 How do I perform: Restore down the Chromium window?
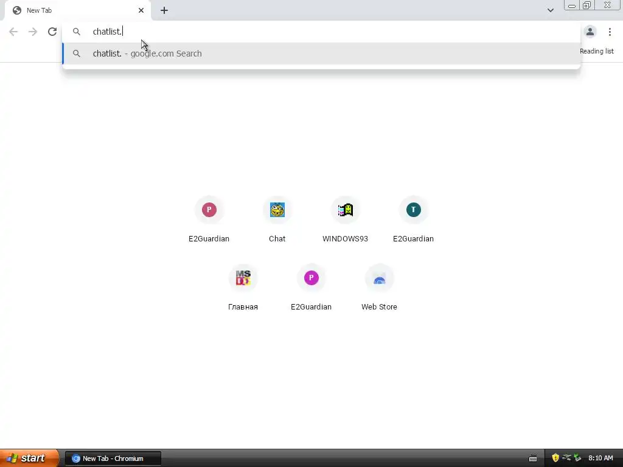(586, 5)
